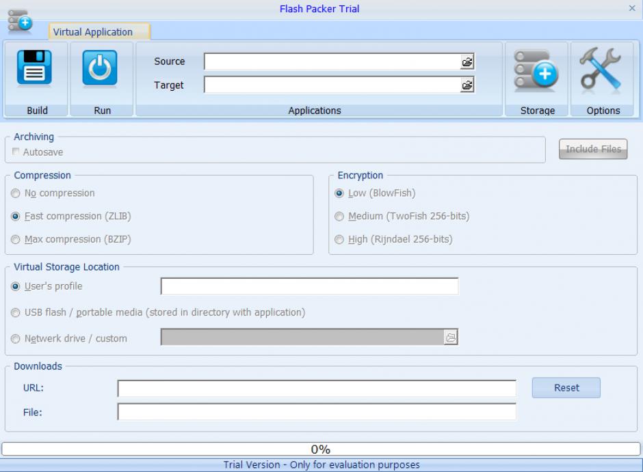Browse for Target file using folder icon
643x472 pixels.
click(x=467, y=85)
